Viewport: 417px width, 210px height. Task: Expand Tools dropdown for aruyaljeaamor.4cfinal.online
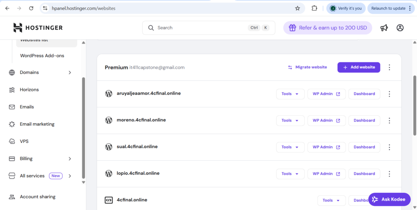pos(290,94)
